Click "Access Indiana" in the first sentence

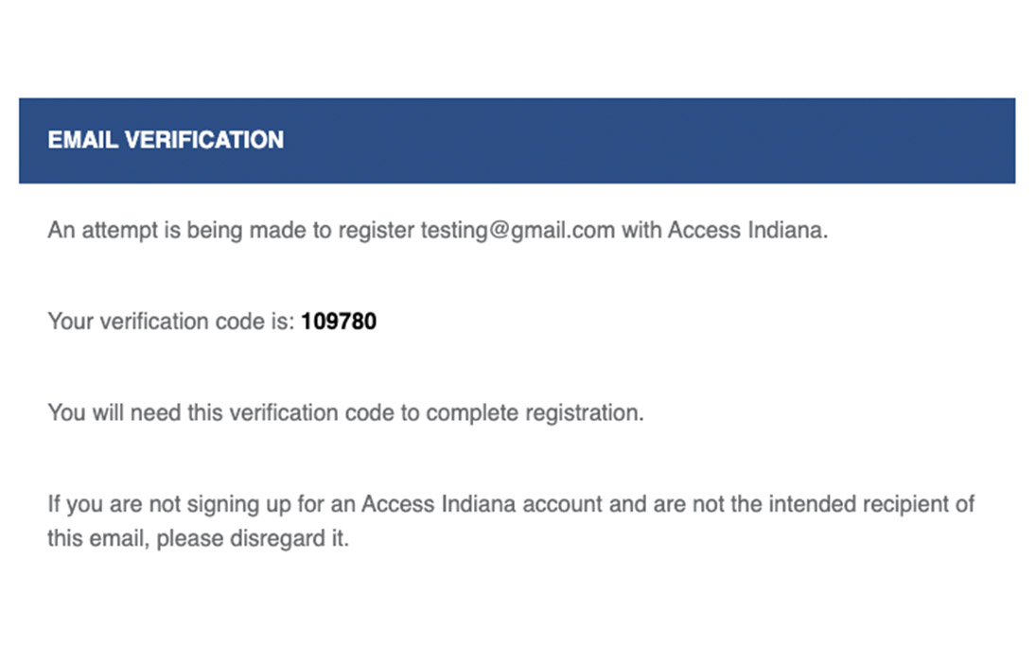pyautogui.click(x=746, y=230)
